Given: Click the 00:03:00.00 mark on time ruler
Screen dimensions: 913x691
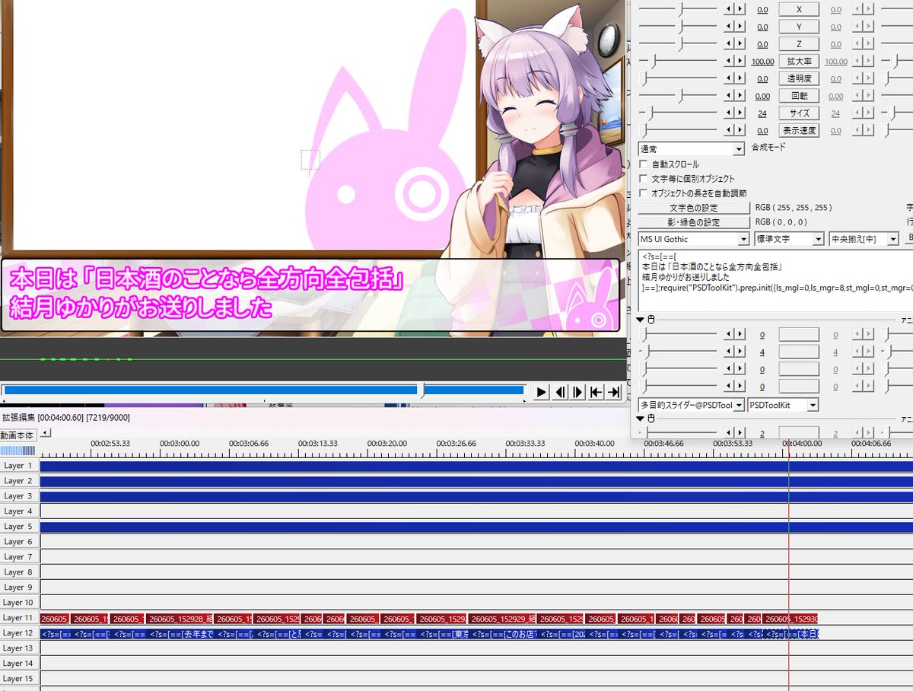Looking at the screenshot, I should (x=180, y=443).
